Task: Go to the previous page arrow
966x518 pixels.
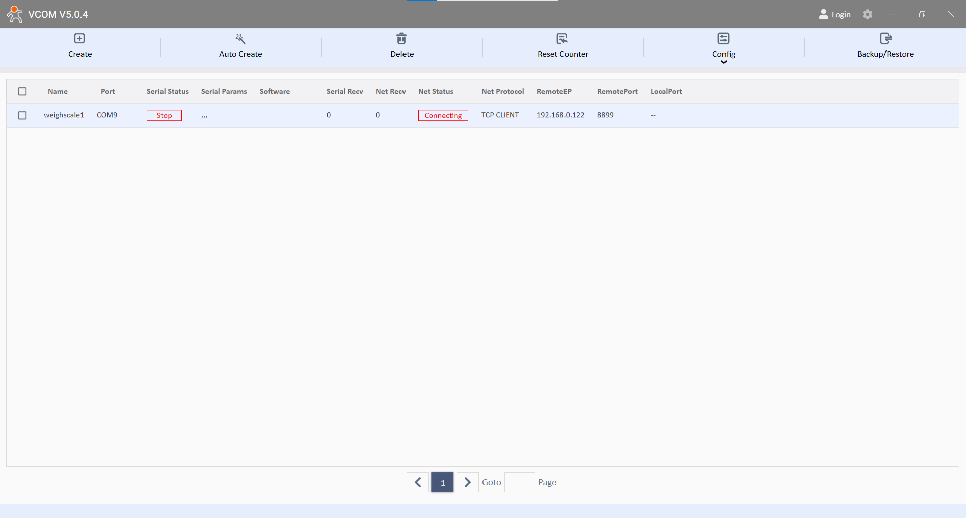Action: pyautogui.click(x=418, y=482)
